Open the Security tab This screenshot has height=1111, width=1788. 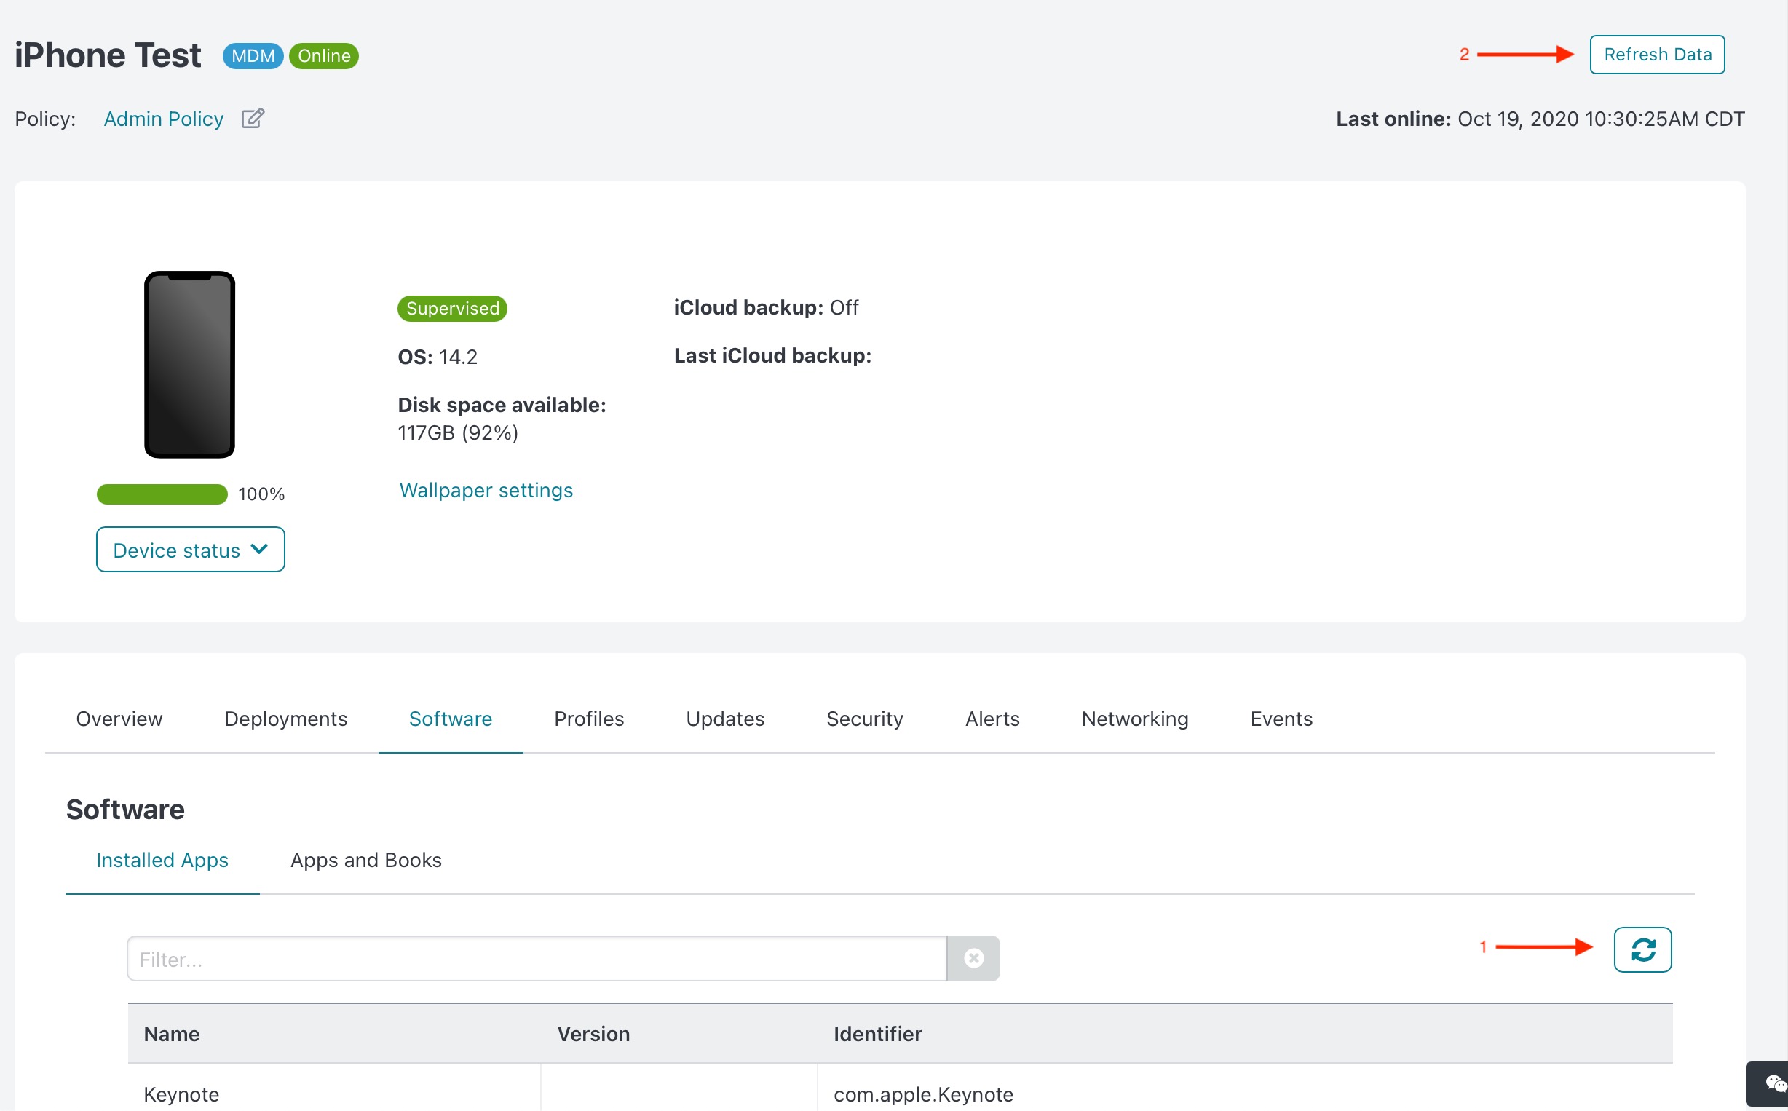(865, 719)
